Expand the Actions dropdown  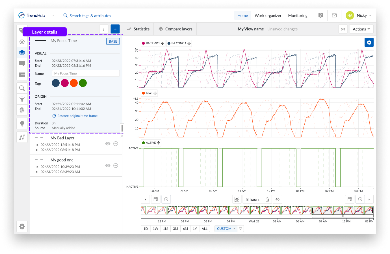[361, 29]
